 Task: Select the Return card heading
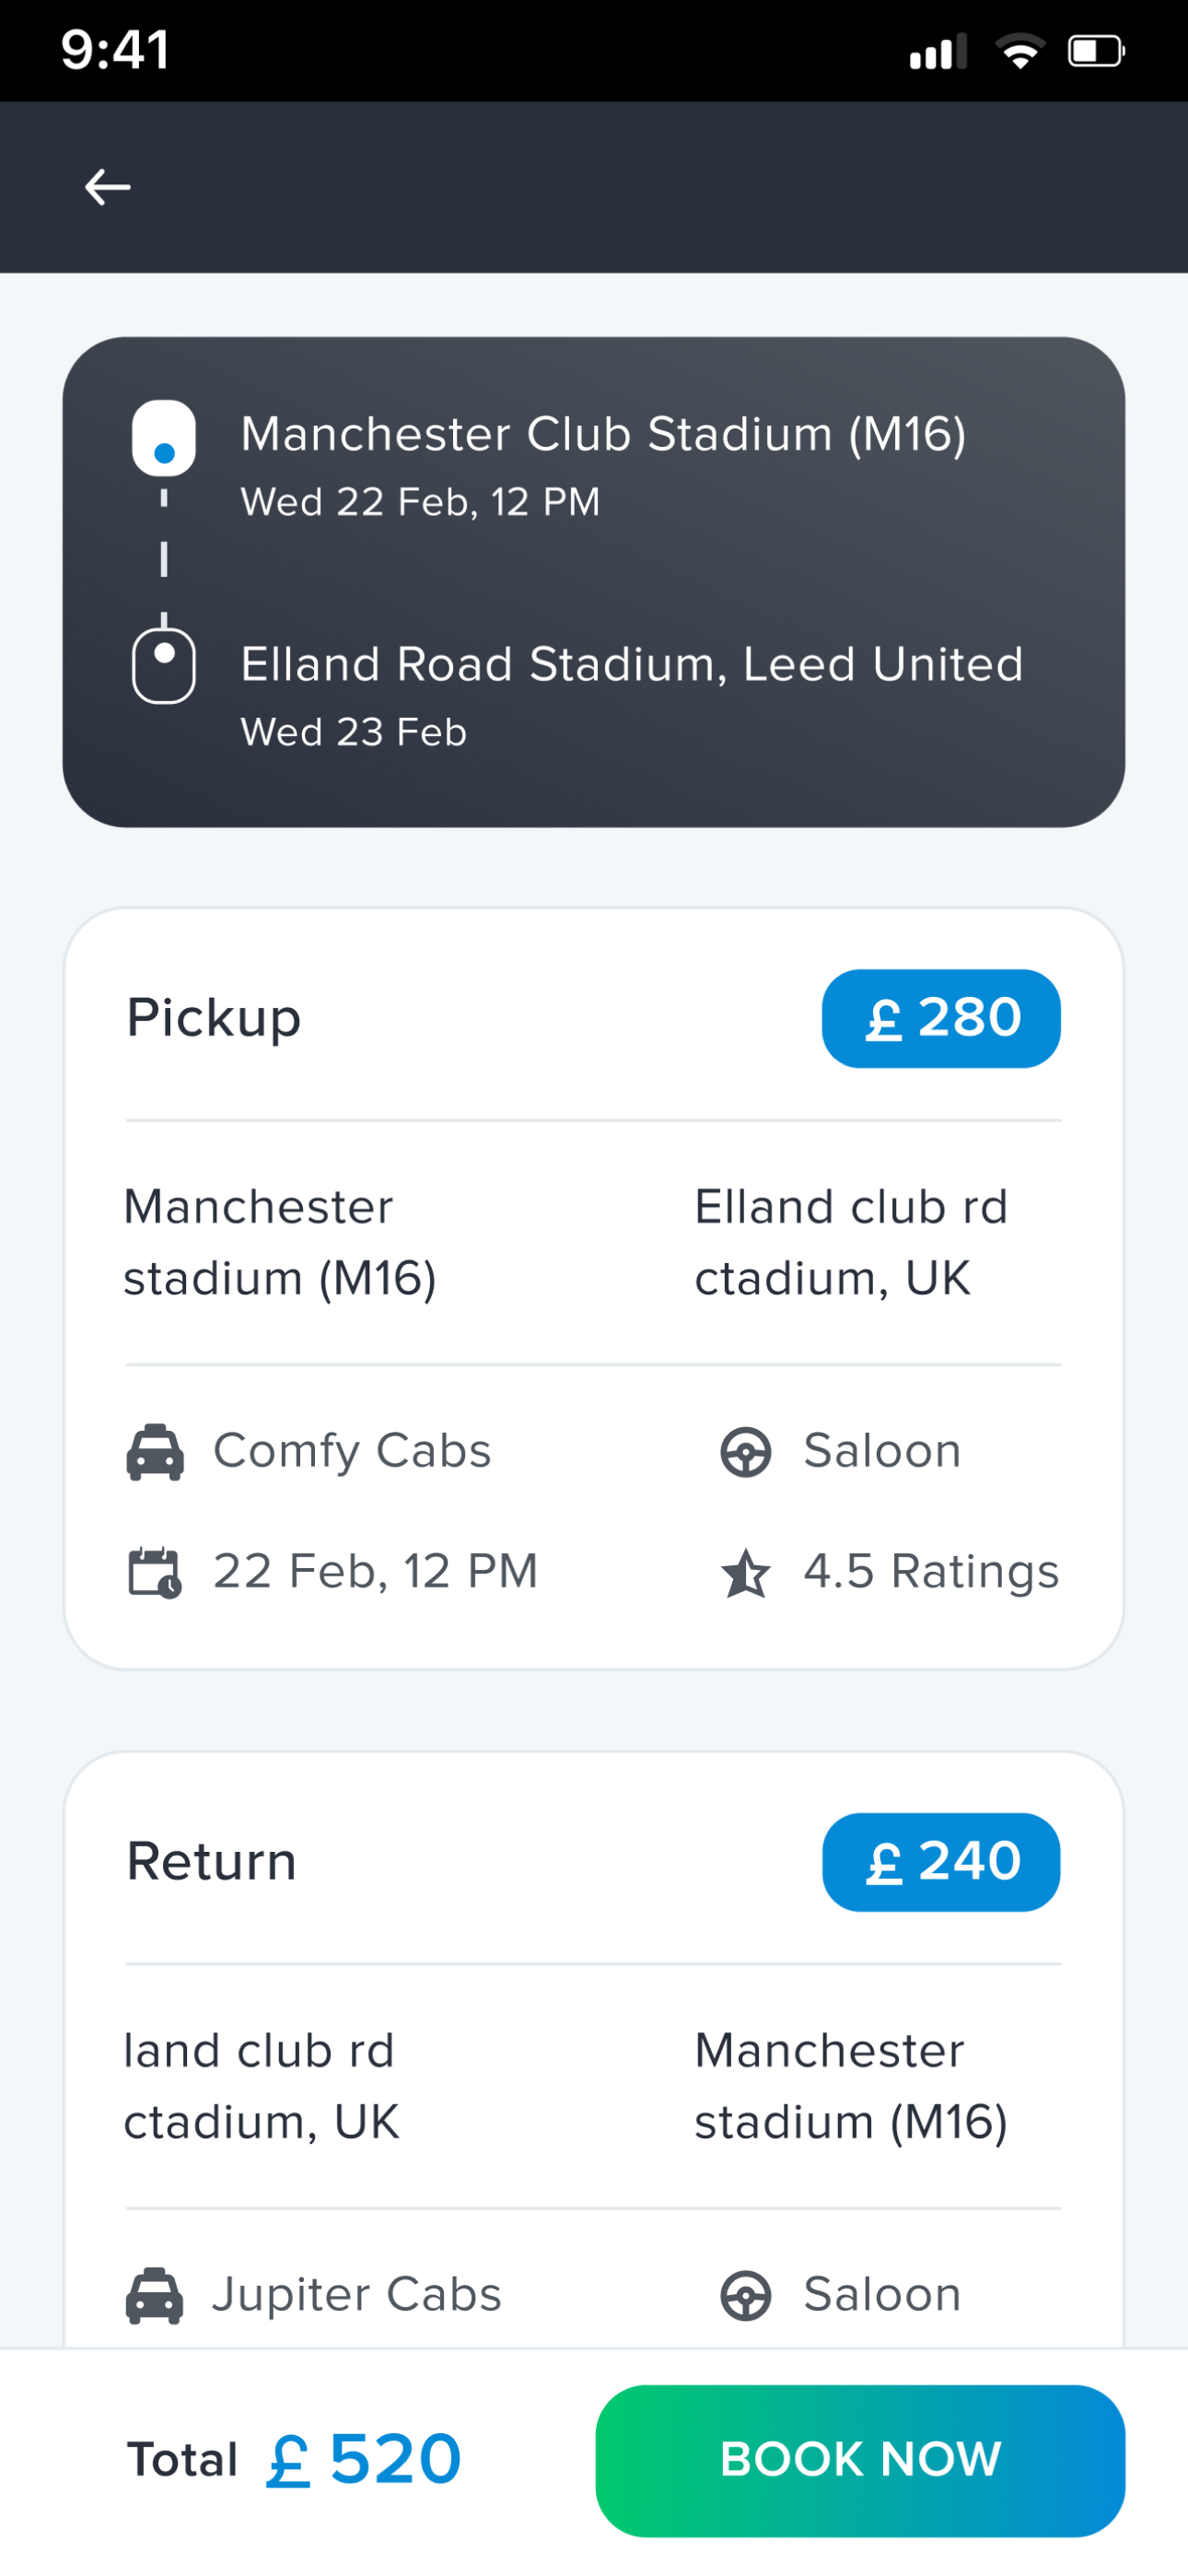coord(211,1861)
